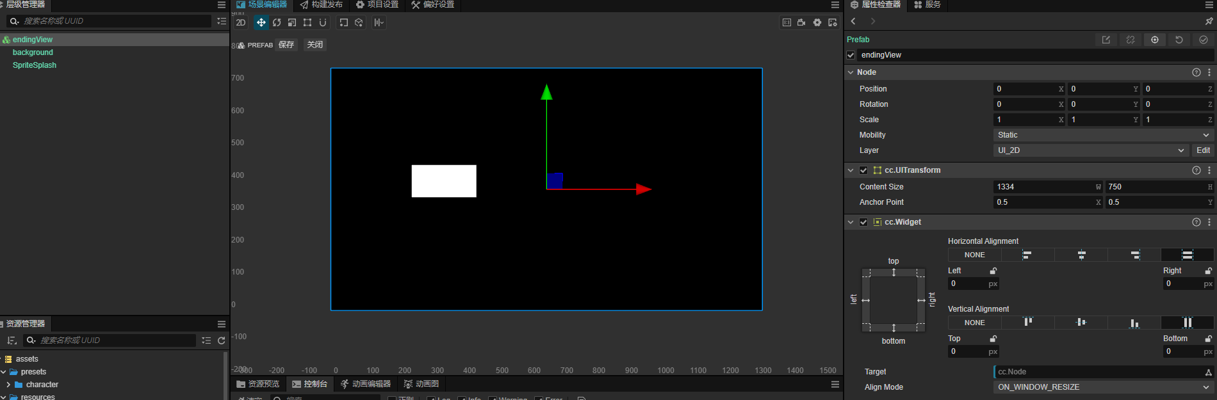Screen dimensions: 1217x400
Task: Click the locate prefab asset icon
Action: [x=1155, y=40]
